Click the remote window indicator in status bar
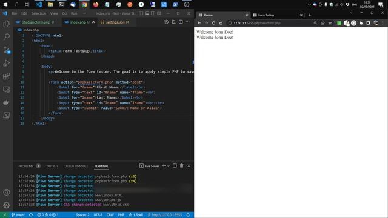Screen dimensions: 388x218 4,215
